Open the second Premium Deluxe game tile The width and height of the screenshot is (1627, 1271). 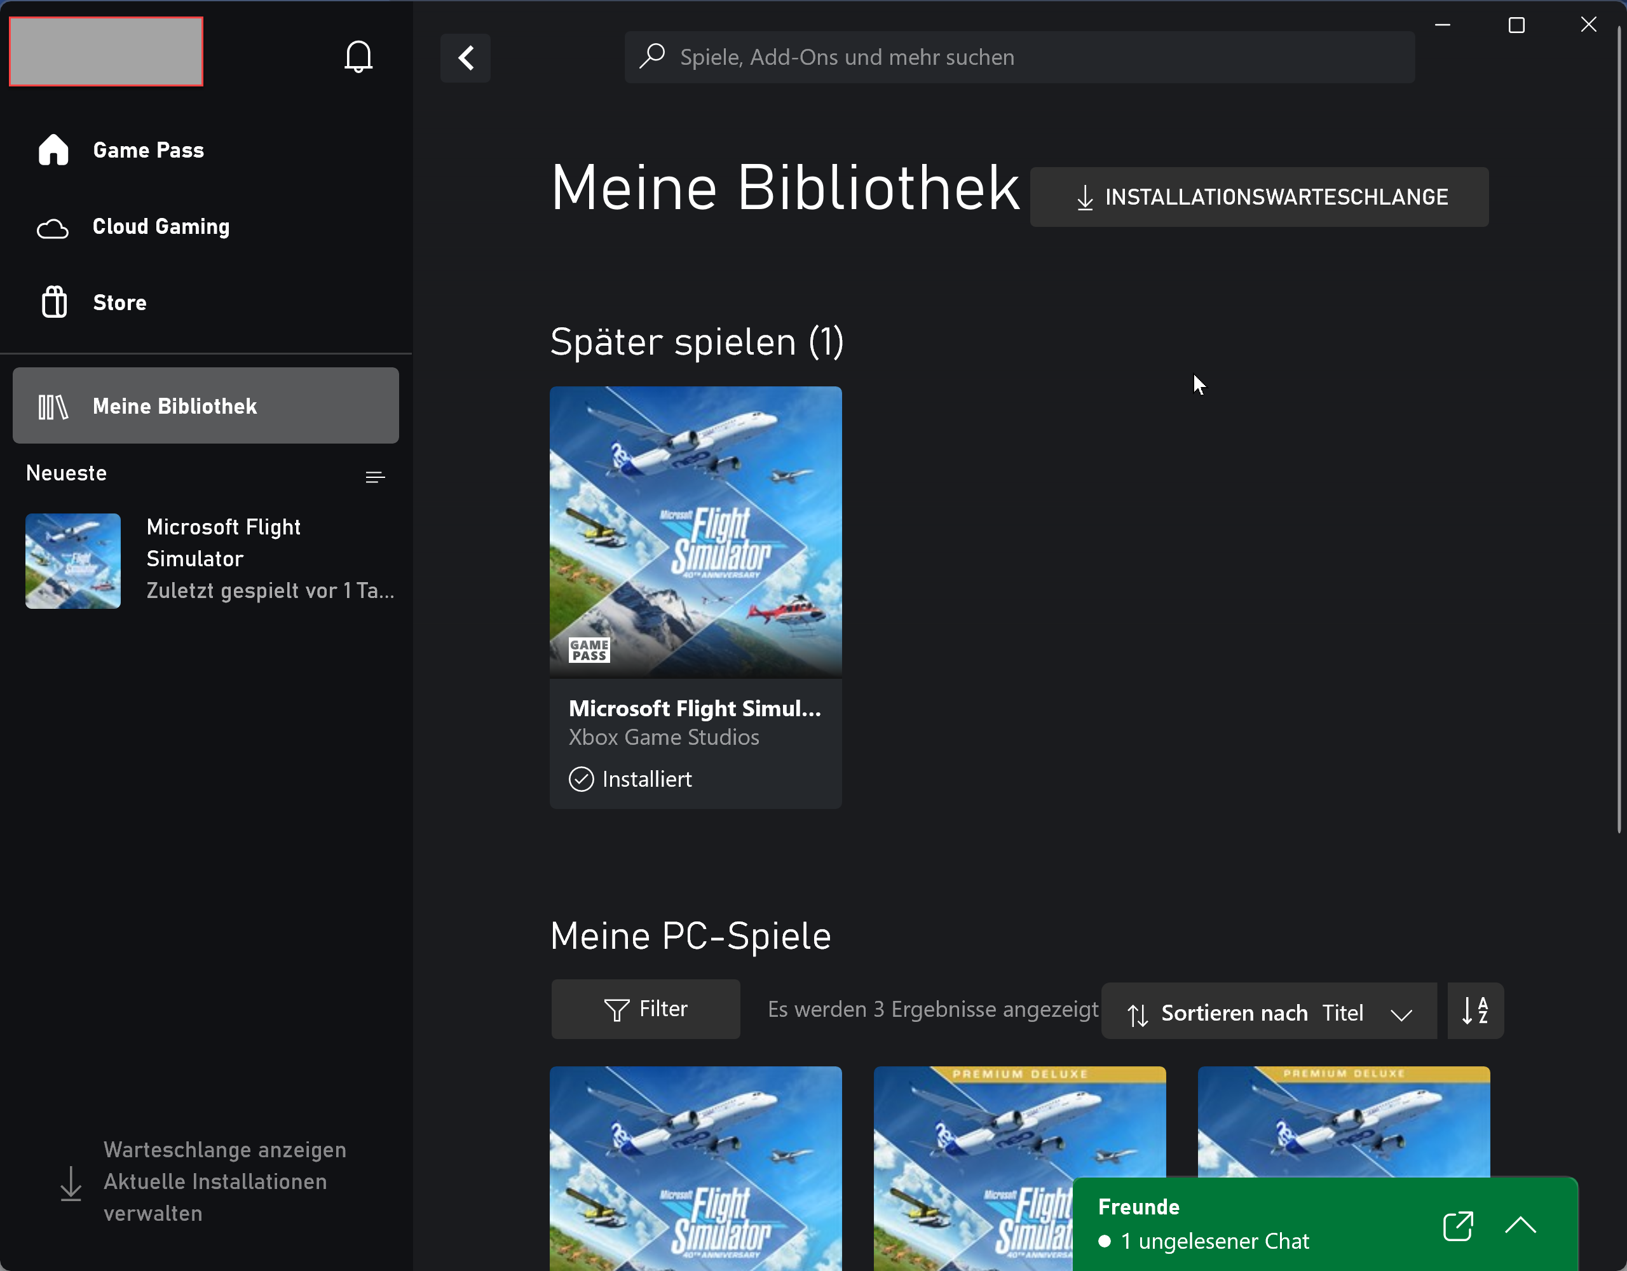(1343, 1121)
